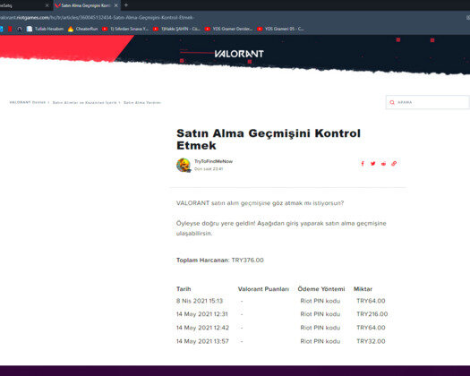470x376 pixels.
Task: Open Satın Alma Yardımı breadcrumb
Action: [x=142, y=102]
